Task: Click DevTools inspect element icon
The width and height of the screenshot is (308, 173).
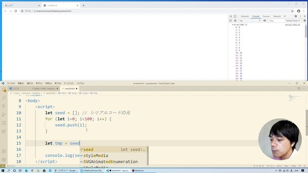Action: tap(231, 16)
